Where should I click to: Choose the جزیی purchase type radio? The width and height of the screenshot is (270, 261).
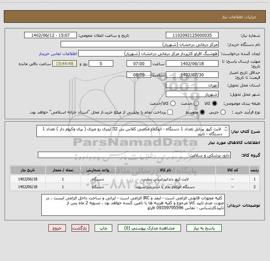coord(223,112)
